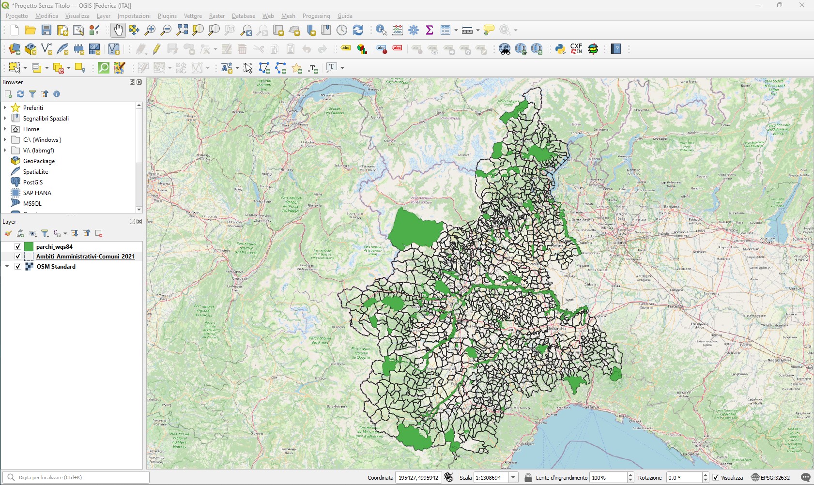Click the Save Project floppy icon

[x=46, y=30]
